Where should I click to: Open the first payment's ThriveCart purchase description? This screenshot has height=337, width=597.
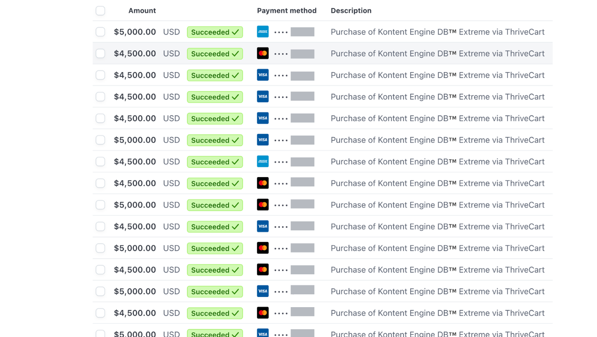(x=438, y=32)
